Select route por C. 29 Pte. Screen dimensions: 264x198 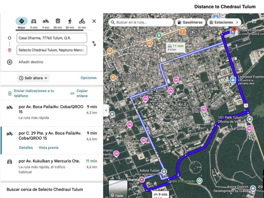coord(52,140)
